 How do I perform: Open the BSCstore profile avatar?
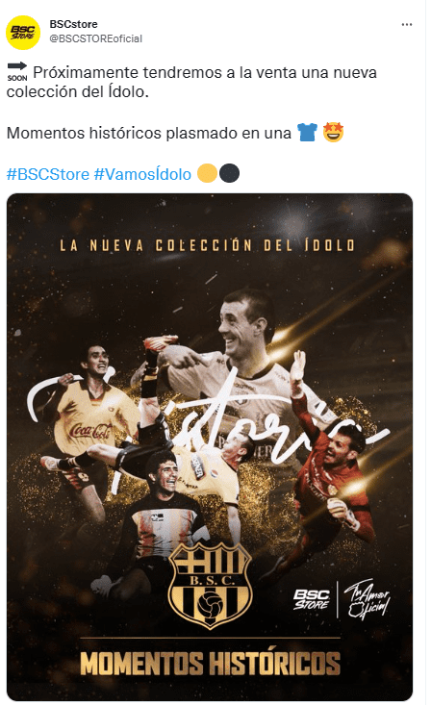tap(23, 32)
